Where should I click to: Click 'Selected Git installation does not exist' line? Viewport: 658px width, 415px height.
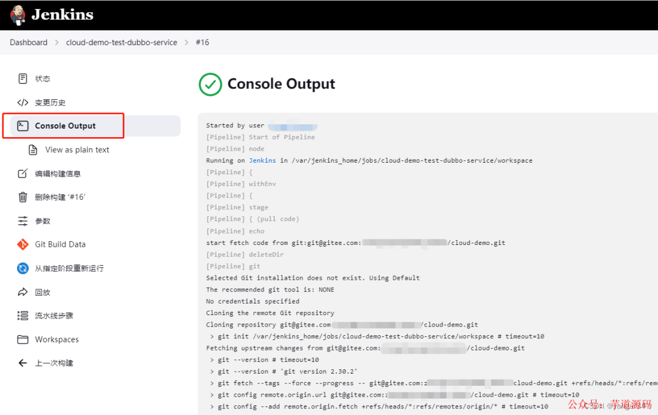click(x=313, y=278)
